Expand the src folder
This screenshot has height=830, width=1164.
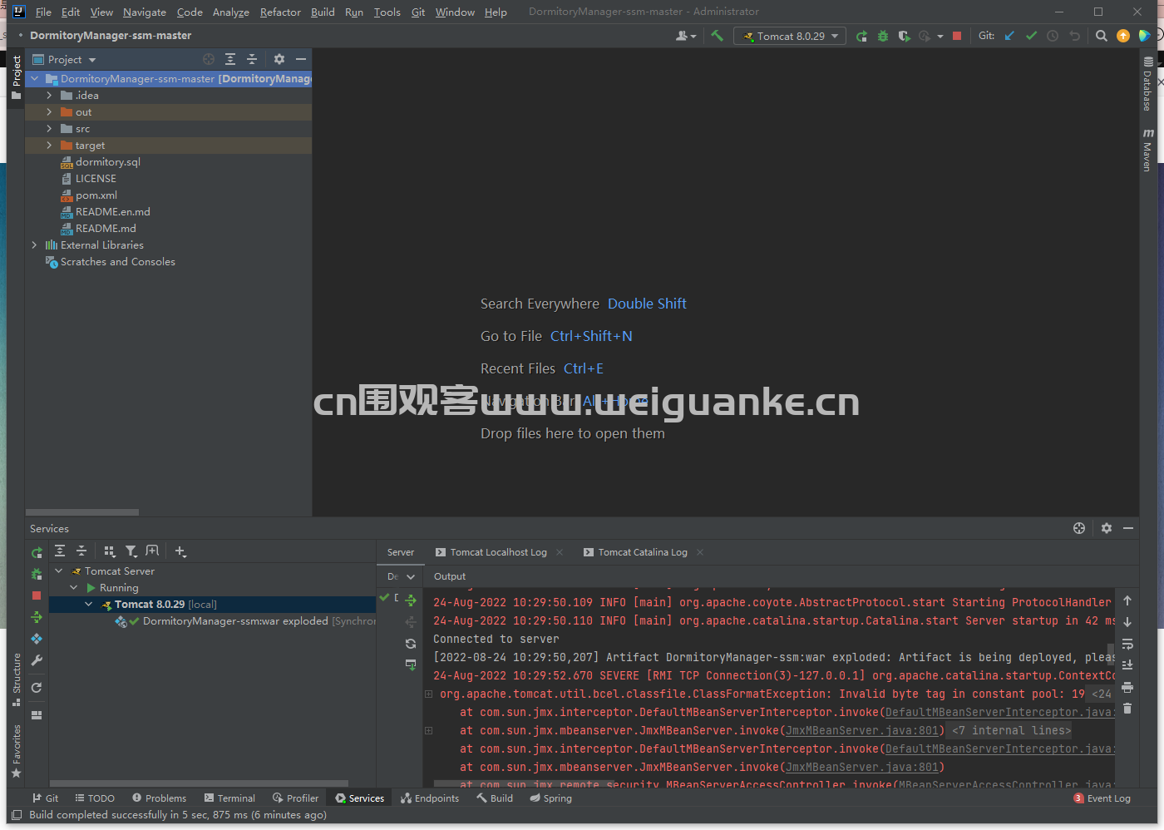point(49,129)
